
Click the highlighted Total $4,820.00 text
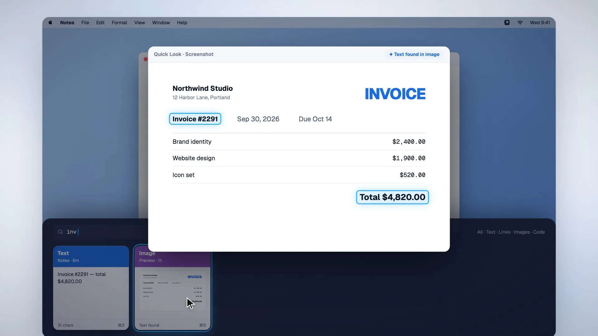[392, 197]
